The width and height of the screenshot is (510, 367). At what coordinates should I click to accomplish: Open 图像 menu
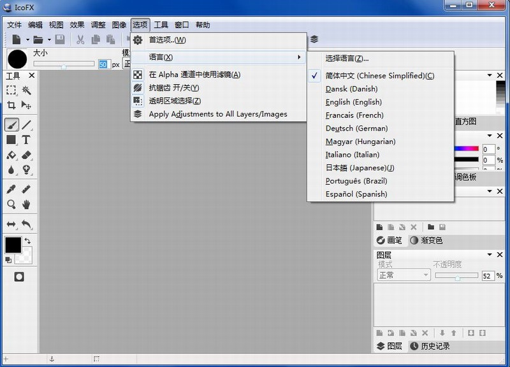pyautogui.click(x=119, y=25)
